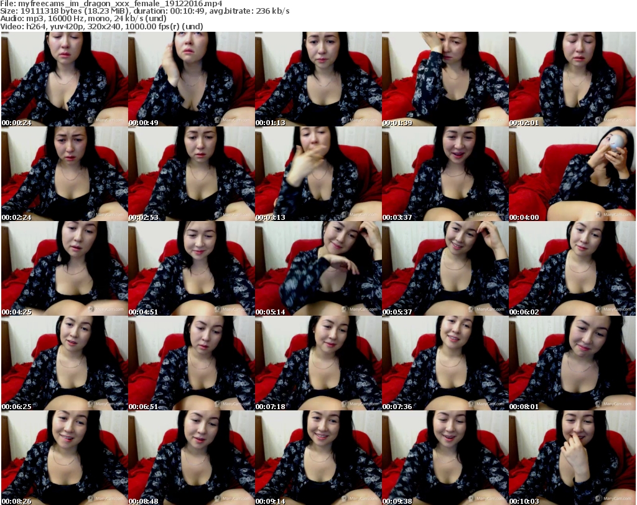Image resolution: width=637 pixels, height=505 pixels.
Task: Open the thumbnail at timestamp 00:00:24
Action: tap(64, 79)
